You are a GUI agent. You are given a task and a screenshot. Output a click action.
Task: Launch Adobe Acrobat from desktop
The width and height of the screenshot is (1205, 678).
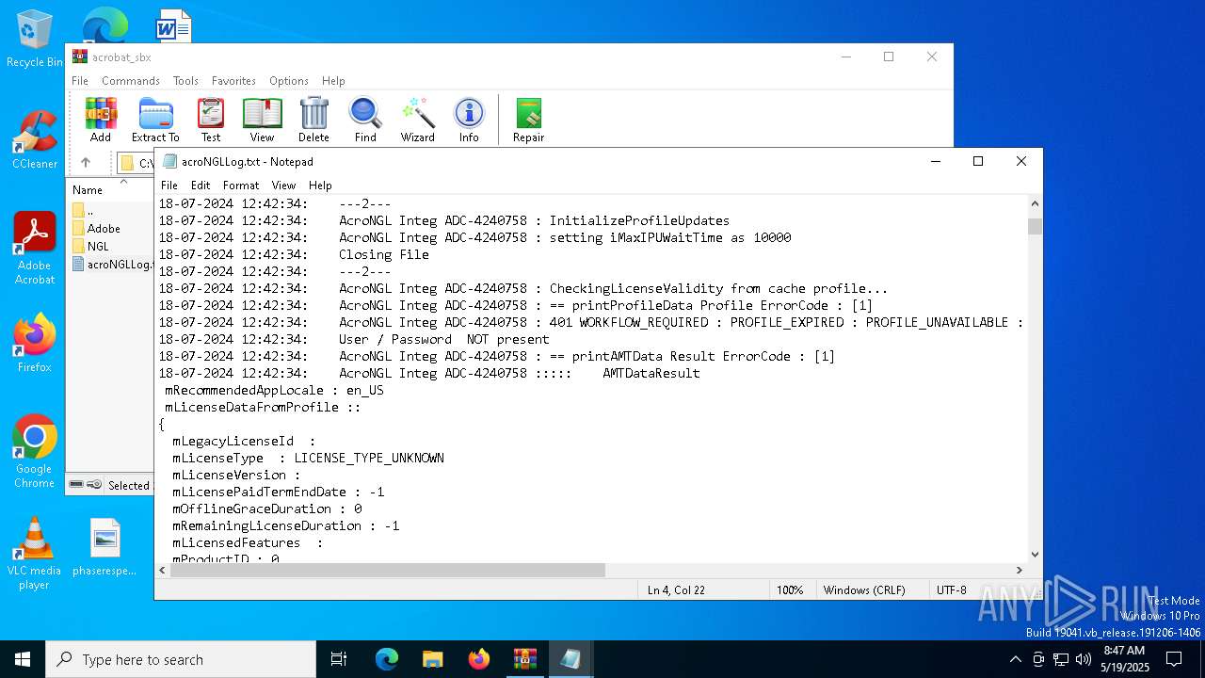(35, 249)
